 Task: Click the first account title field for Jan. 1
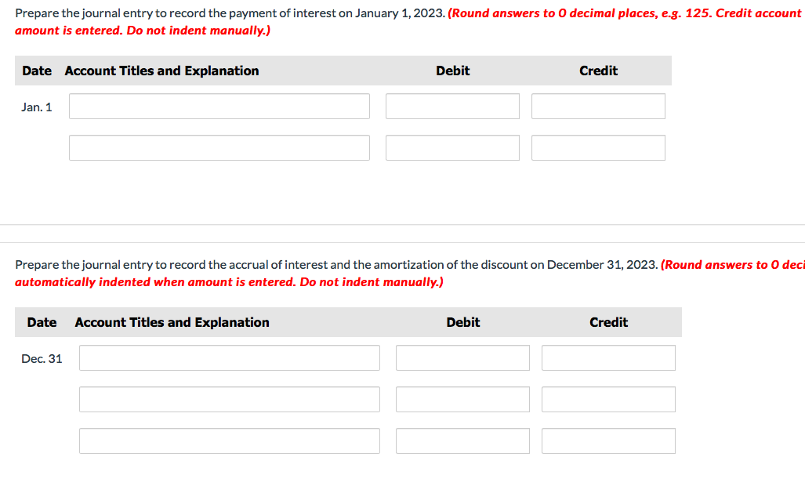point(219,106)
